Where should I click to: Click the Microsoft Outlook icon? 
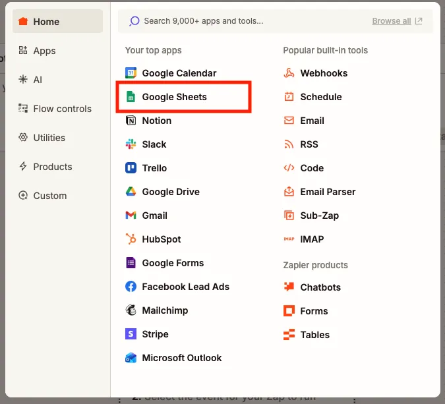[131, 358]
